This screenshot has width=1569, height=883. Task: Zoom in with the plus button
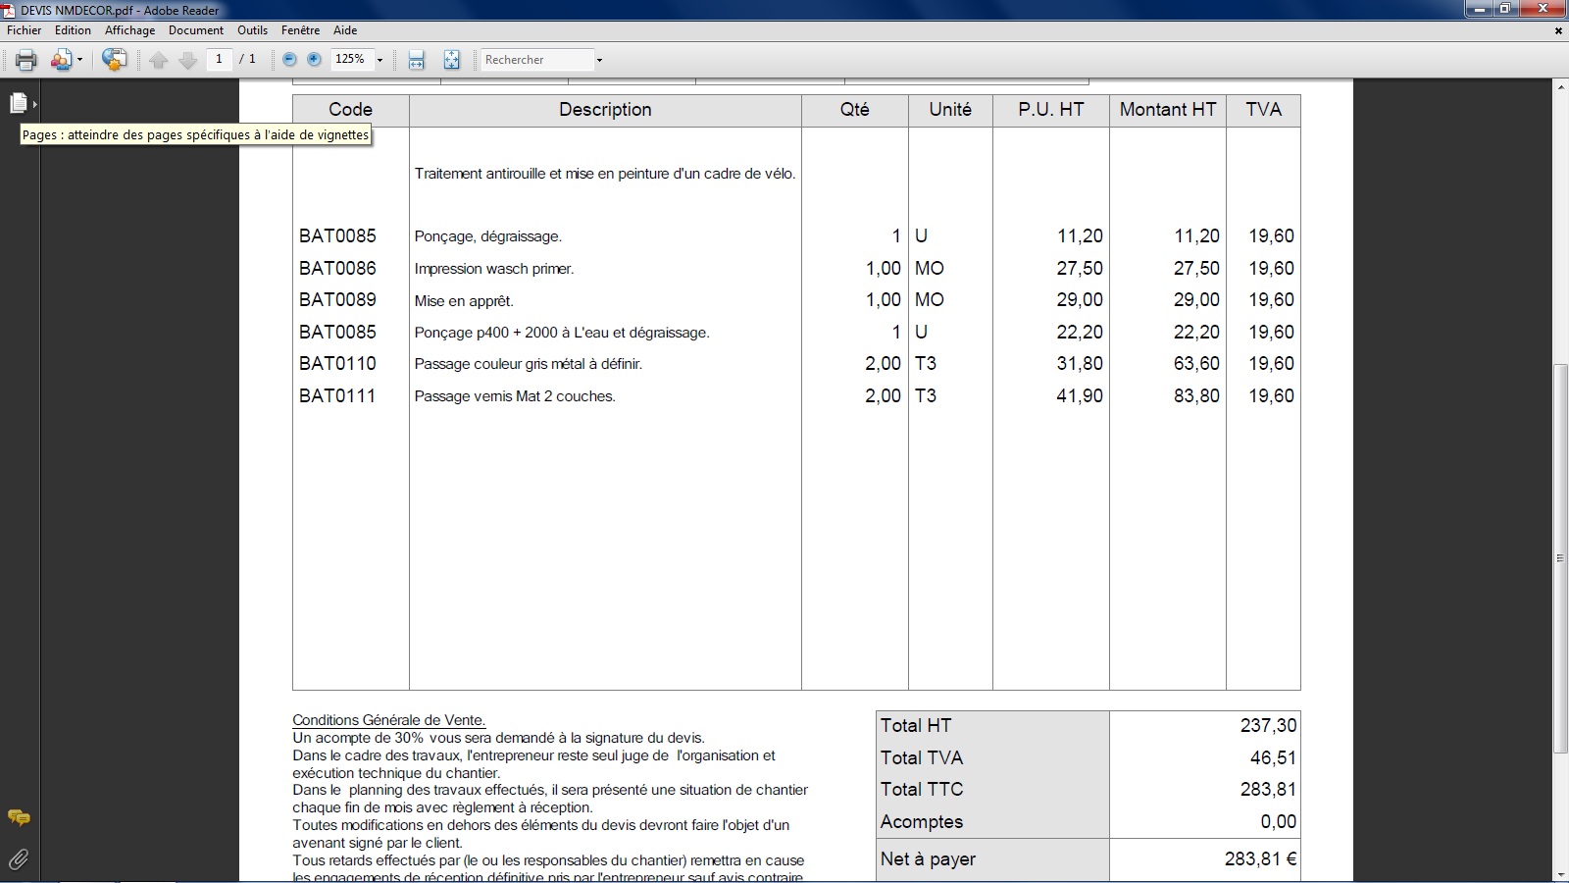coord(314,60)
